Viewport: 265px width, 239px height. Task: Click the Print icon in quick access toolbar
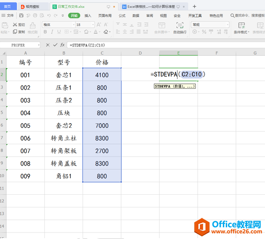pyautogui.click(x=35, y=16)
